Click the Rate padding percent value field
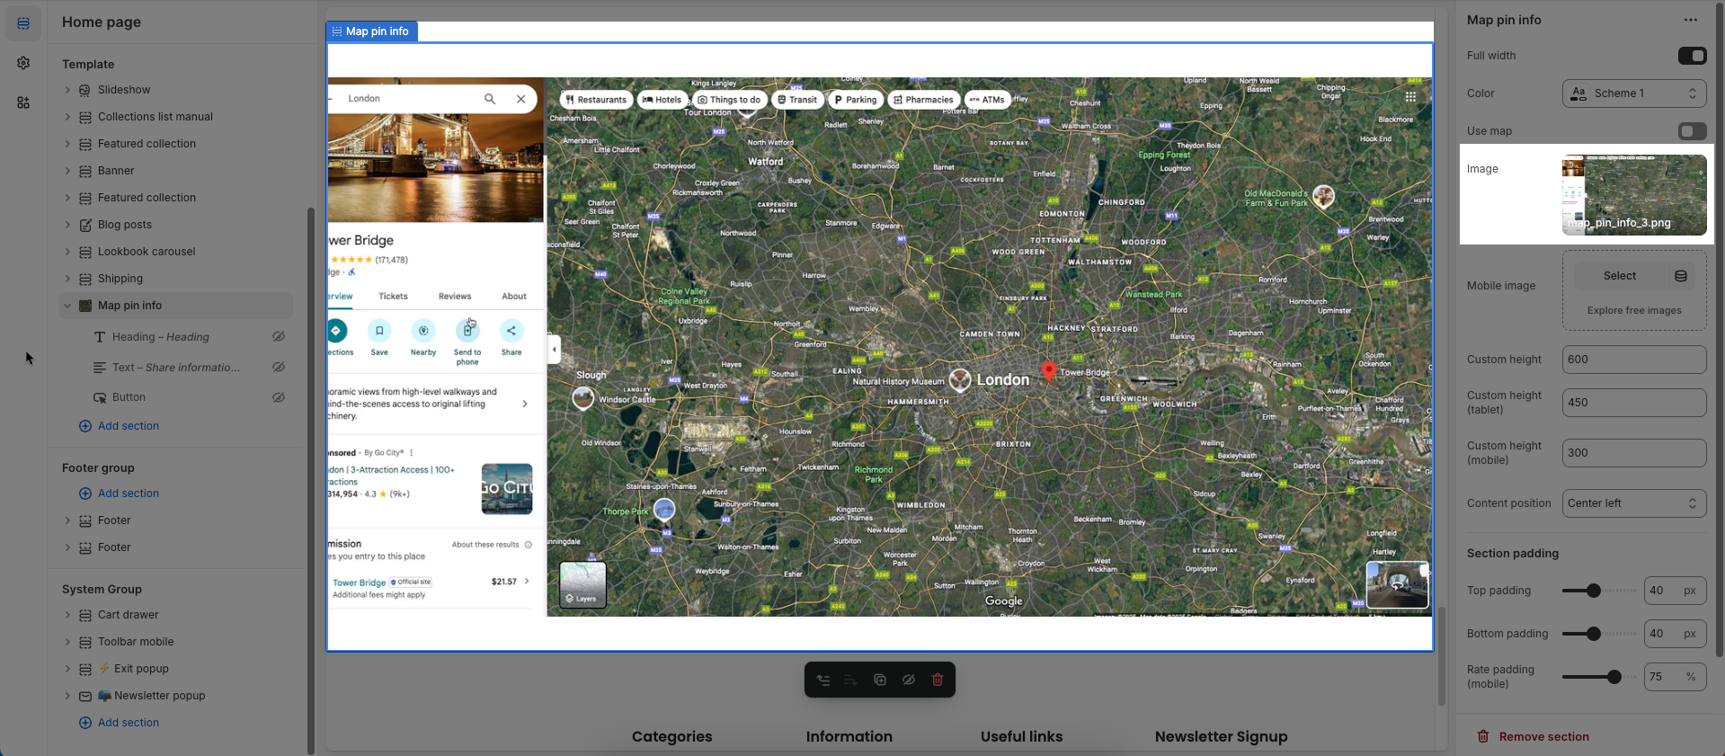Image resolution: width=1725 pixels, height=756 pixels. 1675,677
